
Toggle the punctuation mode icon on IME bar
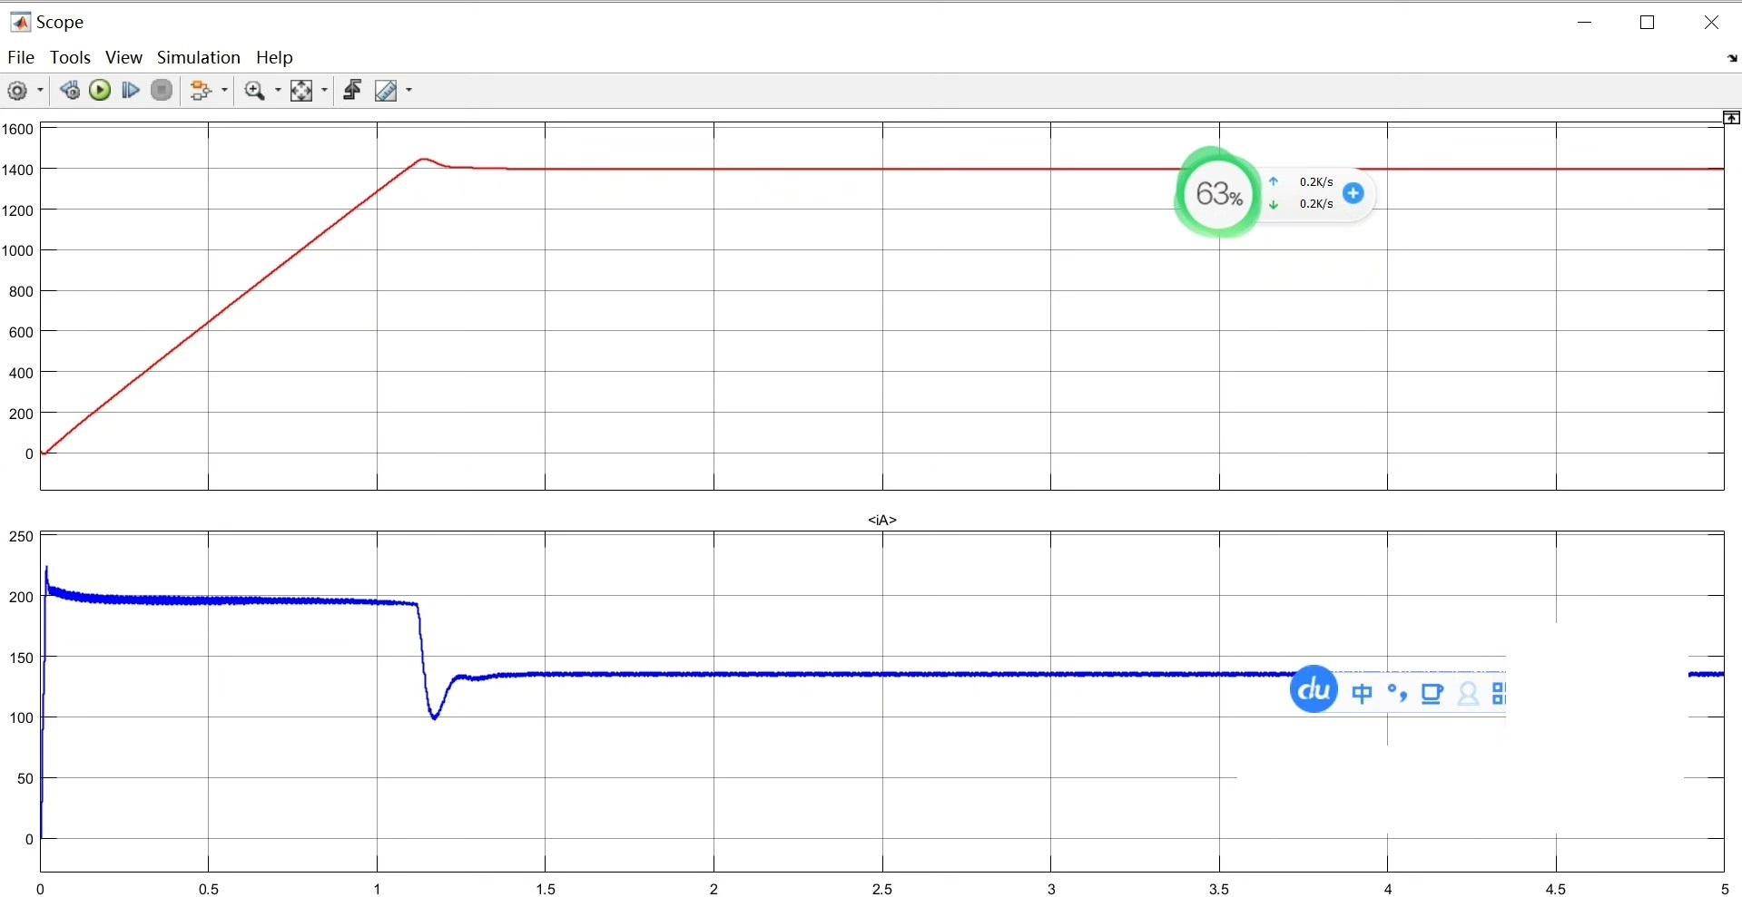[1397, 694]
